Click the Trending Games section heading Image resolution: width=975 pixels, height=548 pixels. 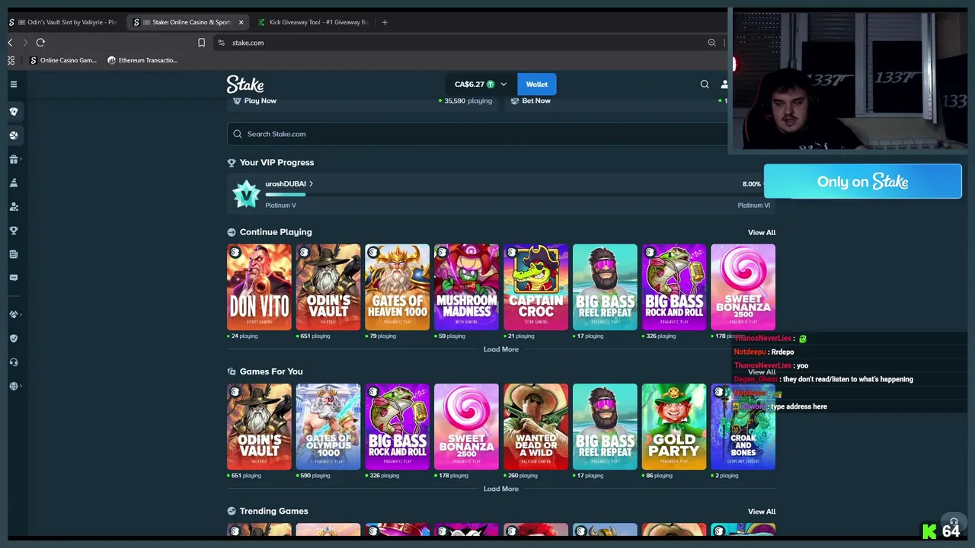273,511
